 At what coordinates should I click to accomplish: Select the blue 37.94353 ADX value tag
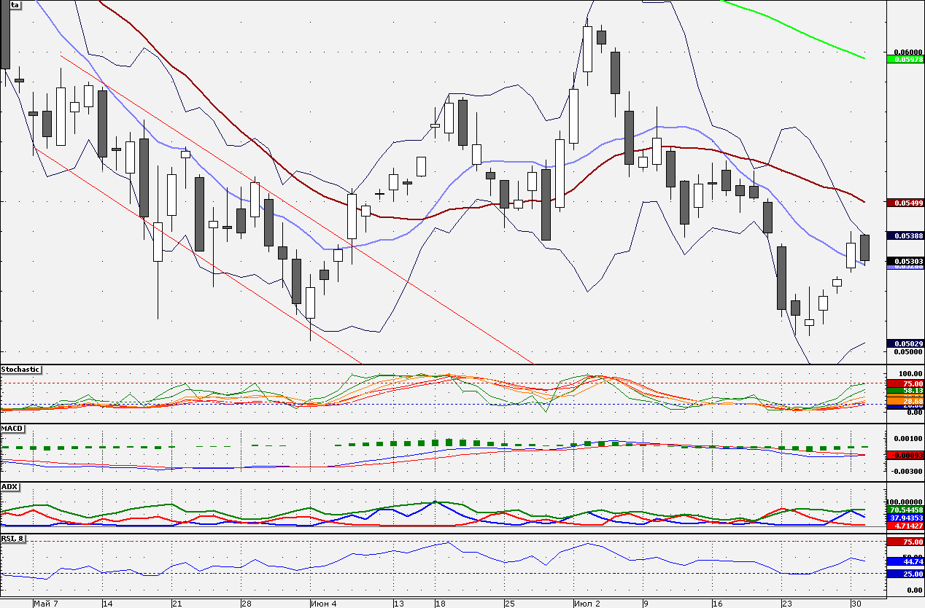point(905,518)
